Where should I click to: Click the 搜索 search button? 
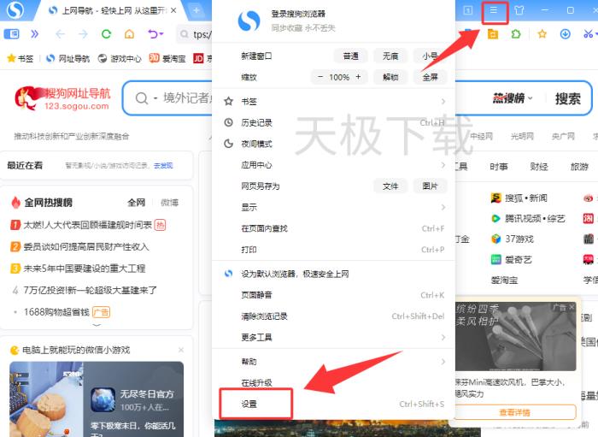click(567, 98)
